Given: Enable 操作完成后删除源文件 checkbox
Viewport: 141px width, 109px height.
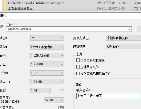Looking at the screenshot, I should click(x=78, y=73).
